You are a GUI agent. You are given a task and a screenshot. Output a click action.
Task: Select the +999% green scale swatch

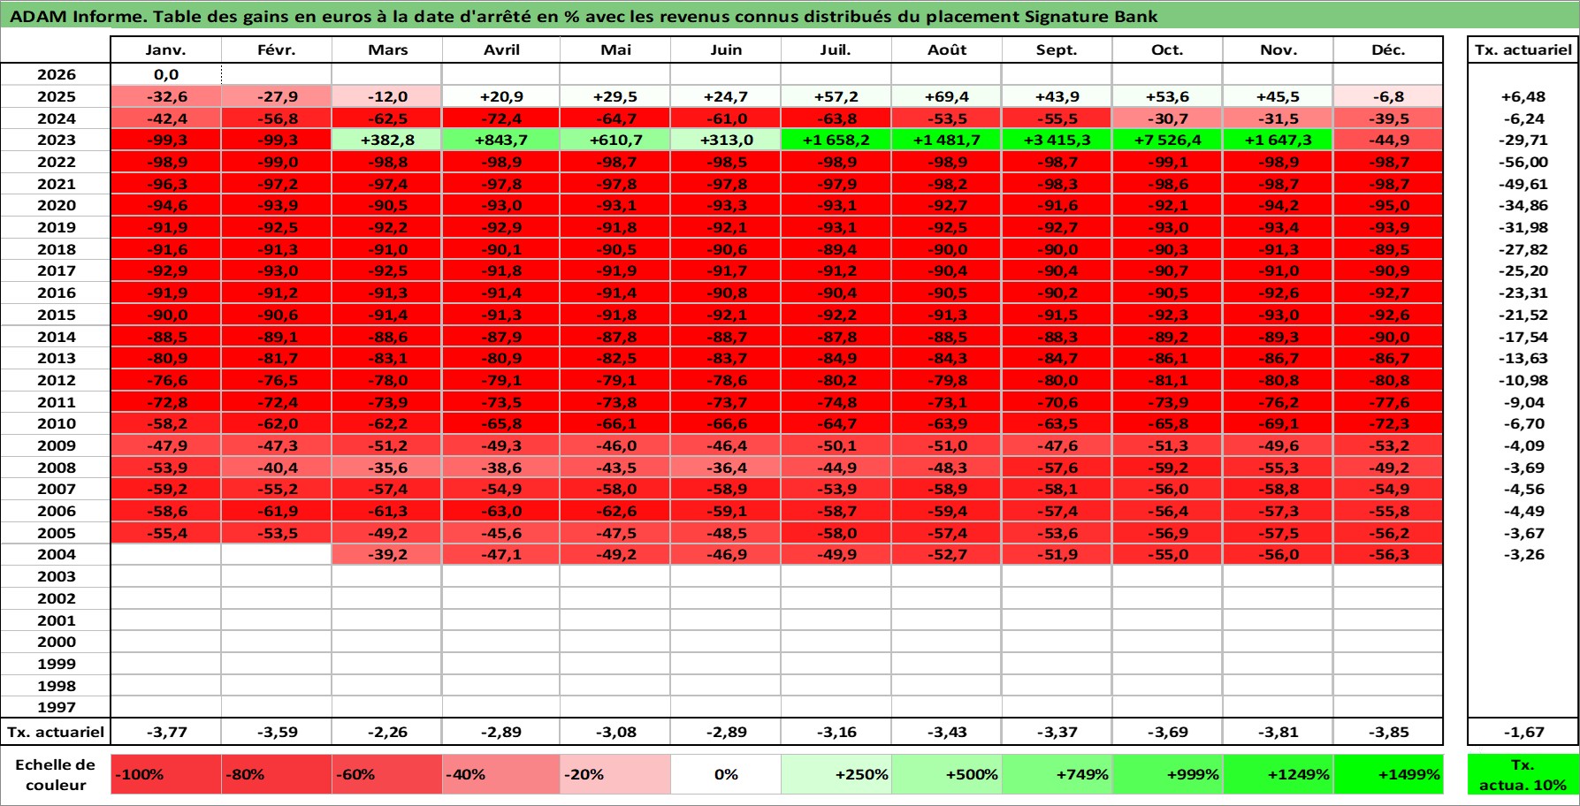point(1167,774)
